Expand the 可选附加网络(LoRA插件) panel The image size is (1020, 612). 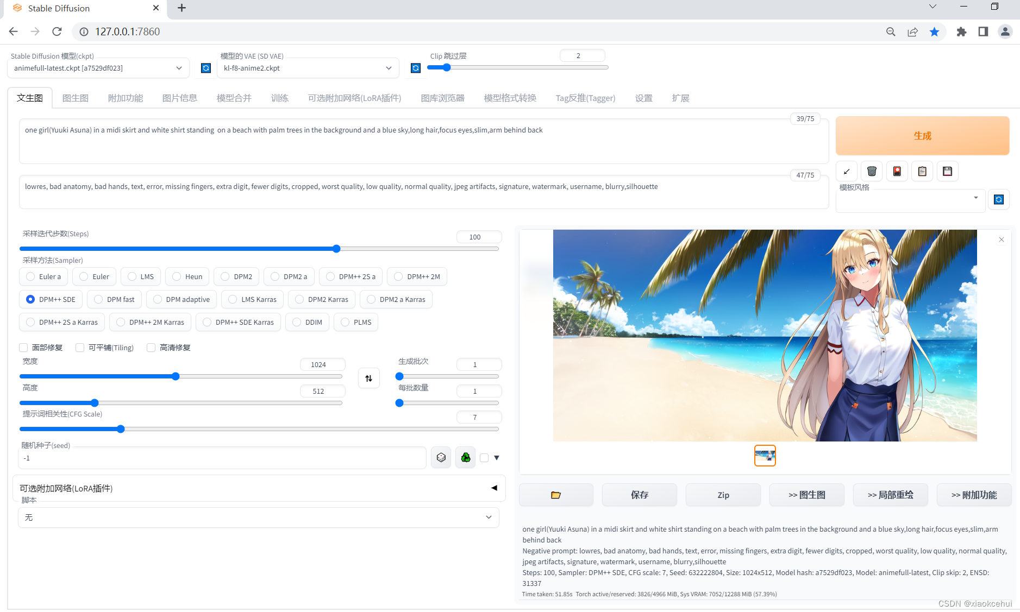[259, 488]
